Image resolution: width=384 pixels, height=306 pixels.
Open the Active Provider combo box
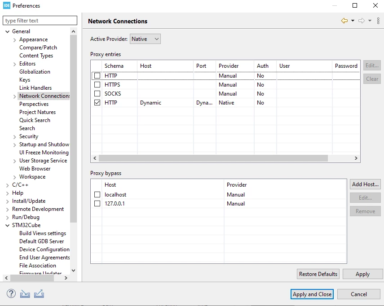145,39
